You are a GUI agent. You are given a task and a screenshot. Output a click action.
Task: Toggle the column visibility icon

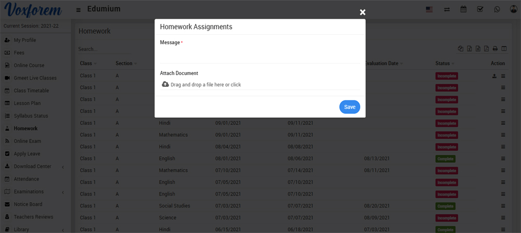coord(504,49)
